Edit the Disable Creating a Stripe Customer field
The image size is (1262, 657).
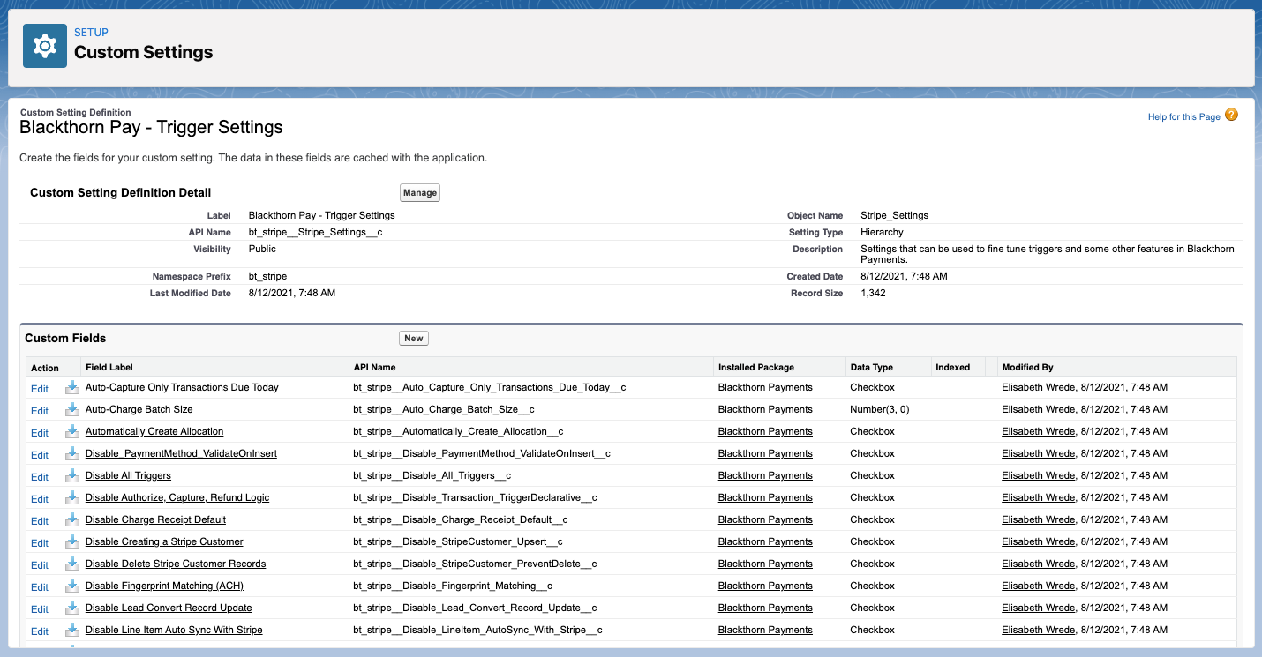tap(40, 542)
